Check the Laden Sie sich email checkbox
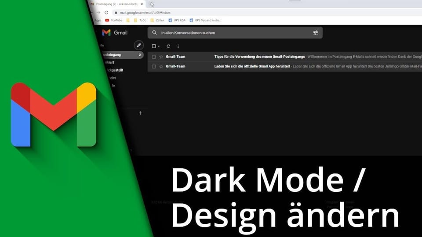The width and height of the screenshot is (422, 237). [154, 66]
